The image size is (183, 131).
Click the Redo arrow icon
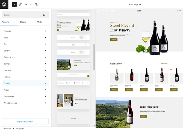pyautogui.click(x=31, y=4)
